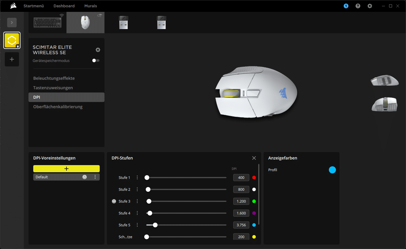Open options menu for Stufe 5
The image size is (406, 249).
tap(137, 225)
